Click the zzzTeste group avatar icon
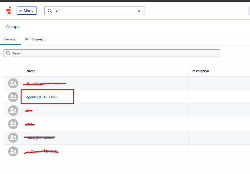Viewport: 250px width, 174px height. pos(13,151)
